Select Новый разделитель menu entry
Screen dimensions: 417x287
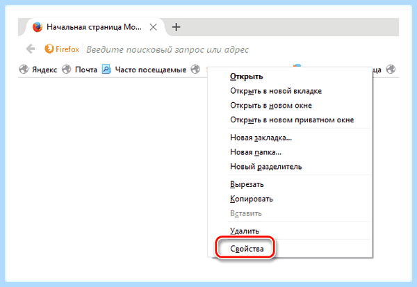click(290, 167)
